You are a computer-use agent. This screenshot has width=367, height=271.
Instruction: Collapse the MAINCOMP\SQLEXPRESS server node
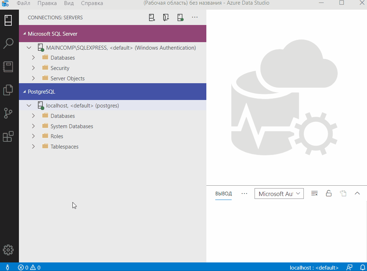click(x=29, y=48)
